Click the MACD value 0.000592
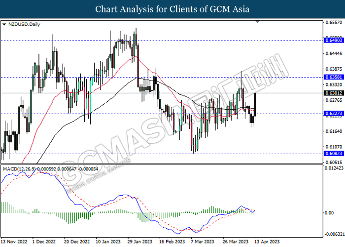The height and width of the screenshot is (247, 345). pyautogui.click(x=47, y=169)
